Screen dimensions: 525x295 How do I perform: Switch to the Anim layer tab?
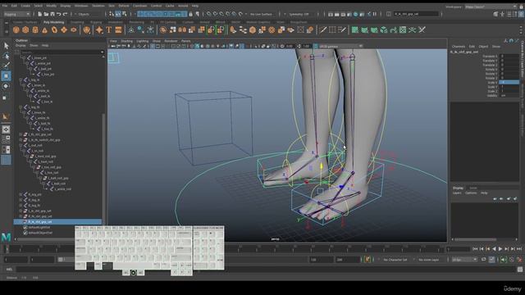click(472, 188)
